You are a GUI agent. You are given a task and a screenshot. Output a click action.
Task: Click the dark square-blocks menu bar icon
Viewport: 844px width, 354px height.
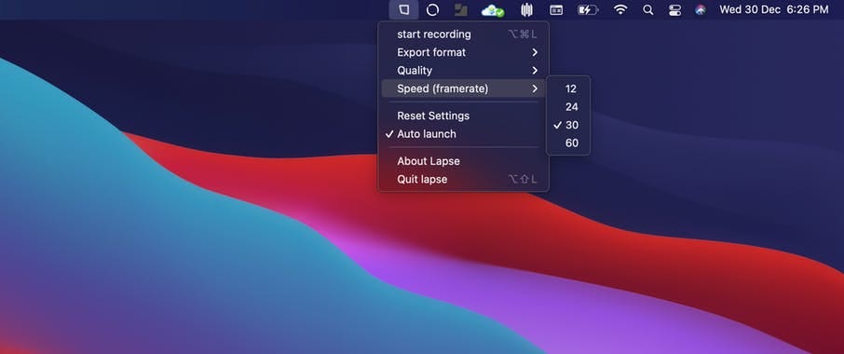coord(460,9)
